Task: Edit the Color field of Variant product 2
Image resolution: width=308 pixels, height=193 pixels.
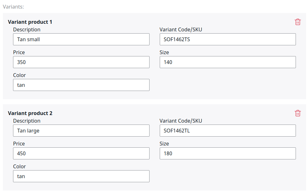Action: (81, 176)
